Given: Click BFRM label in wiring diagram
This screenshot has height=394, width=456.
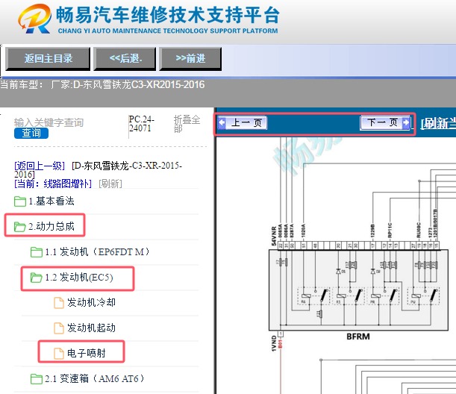Looking at the screenshot, I should pos(358,337).
